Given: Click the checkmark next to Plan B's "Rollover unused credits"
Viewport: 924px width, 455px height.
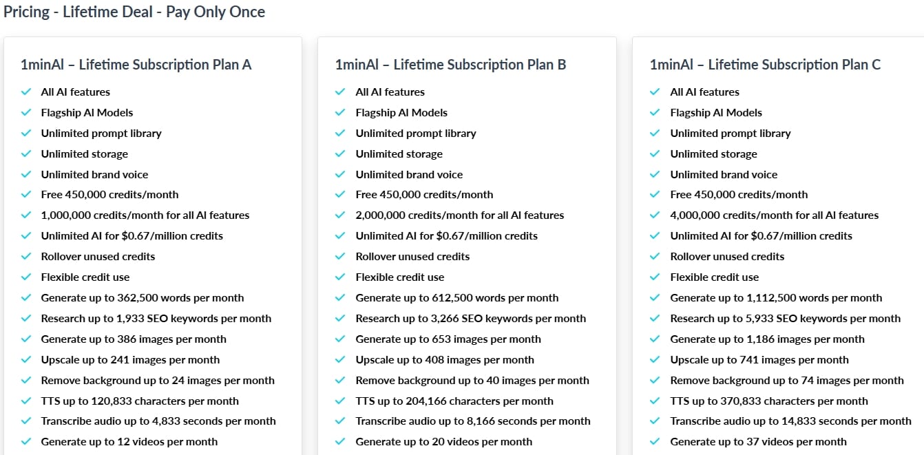Looking at the screenshot, I should click(x=341, y=256).
